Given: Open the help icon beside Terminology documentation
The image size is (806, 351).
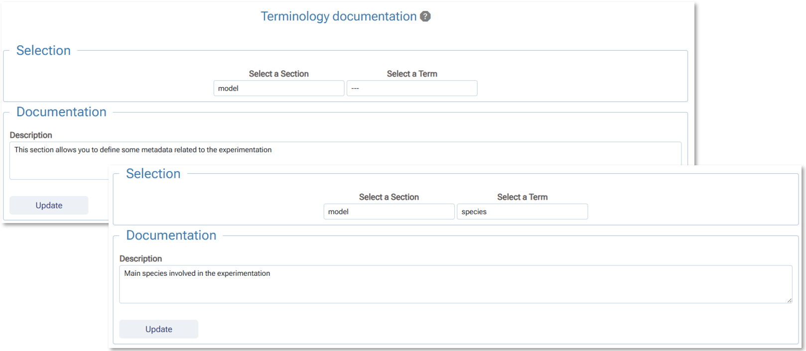Looking at the screenshot, I should coord(425,16).
